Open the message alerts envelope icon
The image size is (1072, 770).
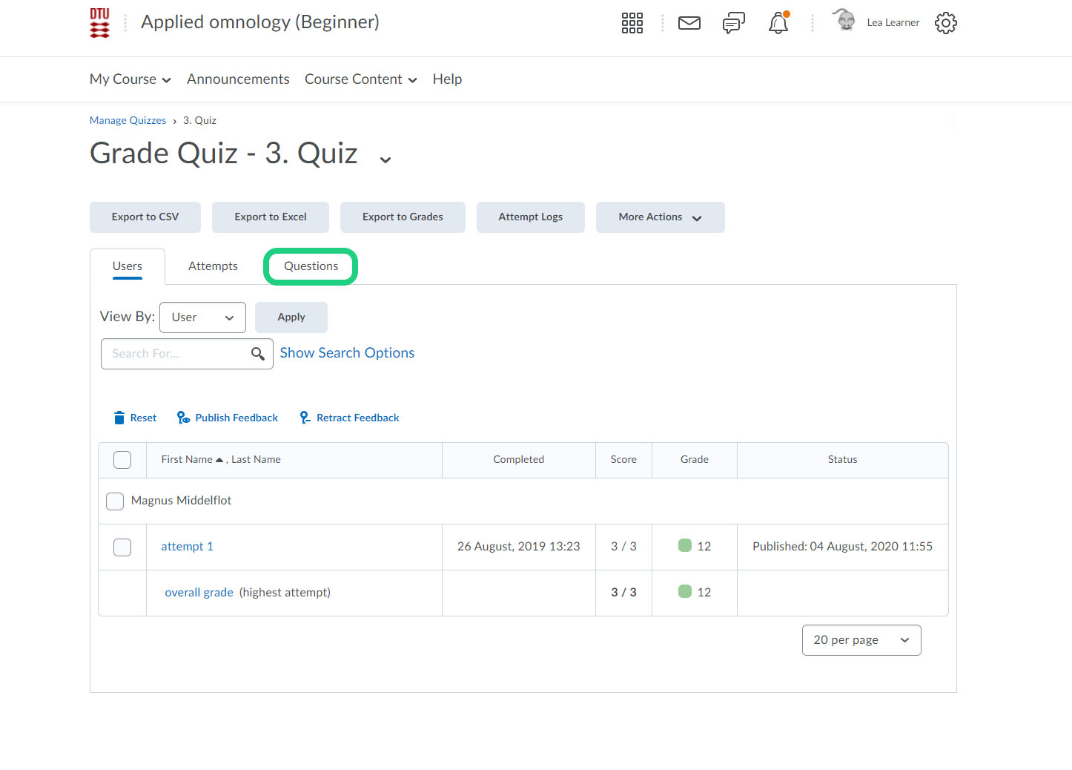tap(689, 23)
